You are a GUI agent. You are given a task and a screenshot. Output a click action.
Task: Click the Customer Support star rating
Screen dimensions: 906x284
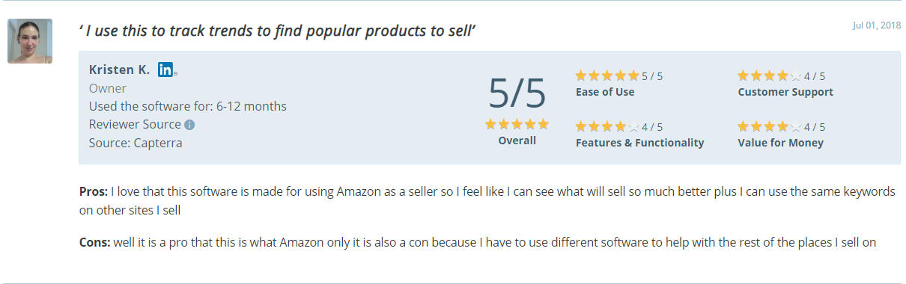(769, 75)
